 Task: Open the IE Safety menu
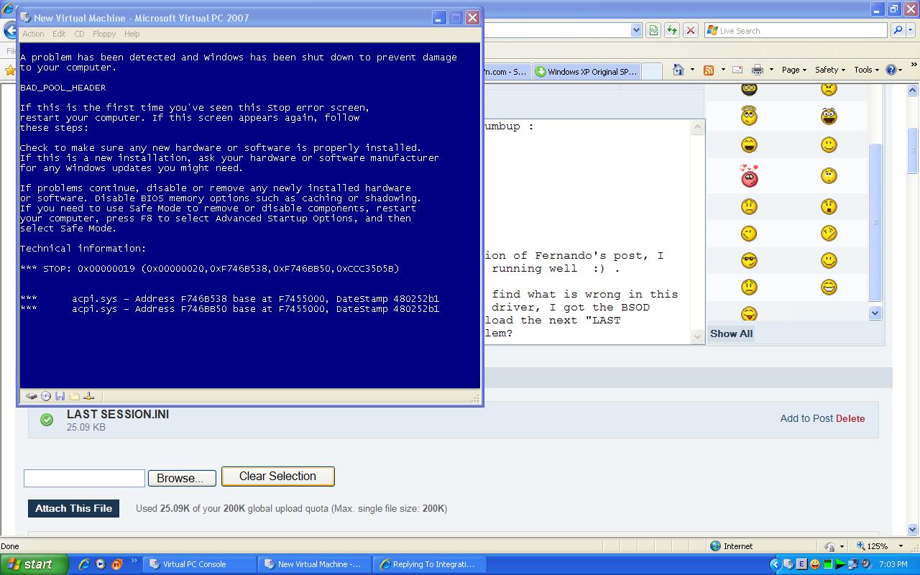tap(830, 70)
